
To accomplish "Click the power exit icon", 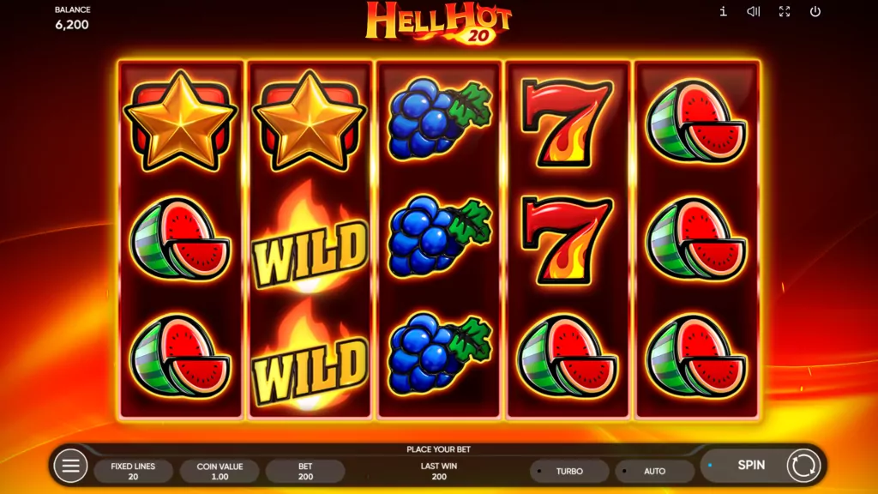I will coord(815,11).
